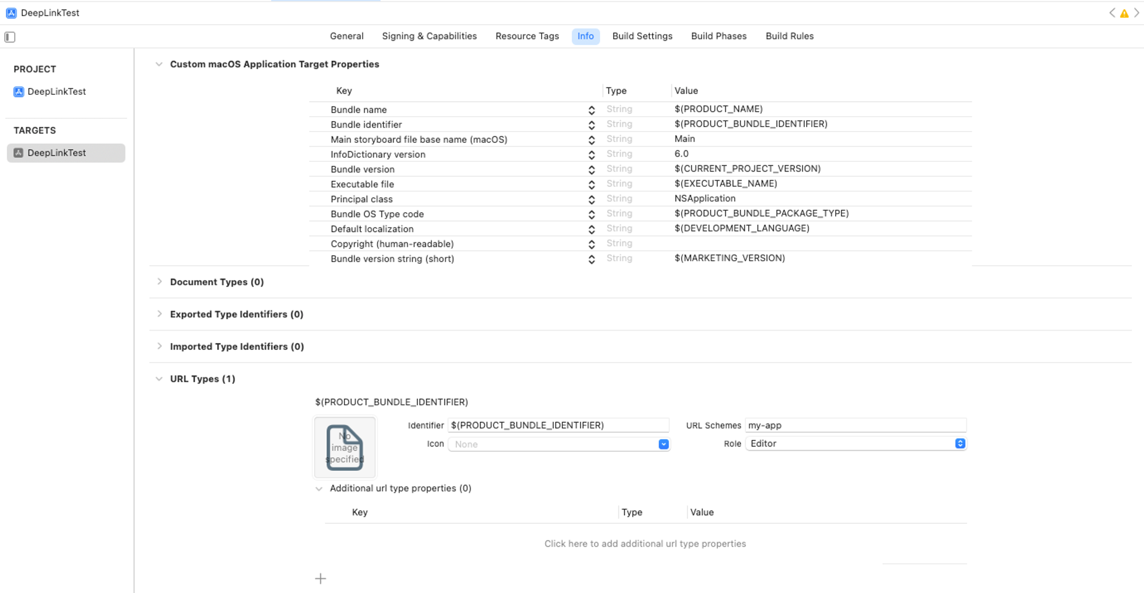Click the value 6.0
This screenshot has height=593, width=1144.
tap(681, 153)
